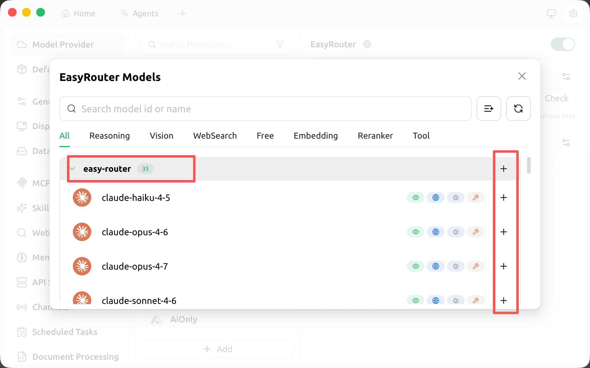Close the EasyRouter Models dialog
The height and width of the screenshot is (368, 590).
click(522, 76)
